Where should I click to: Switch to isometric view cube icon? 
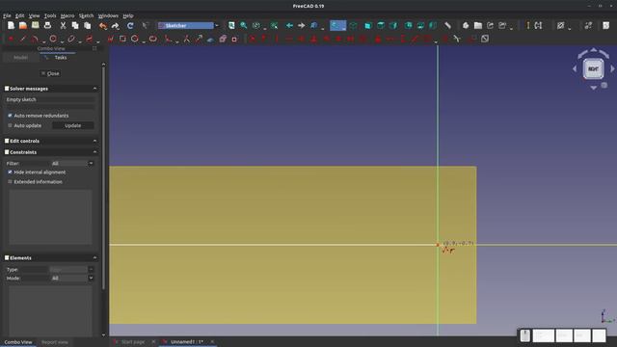click(354, 26)
